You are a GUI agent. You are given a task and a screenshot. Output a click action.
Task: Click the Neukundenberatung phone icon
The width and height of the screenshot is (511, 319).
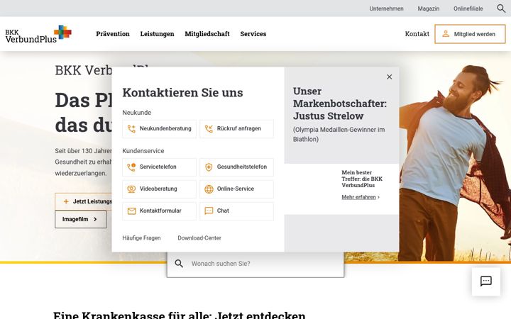point(131,129)
